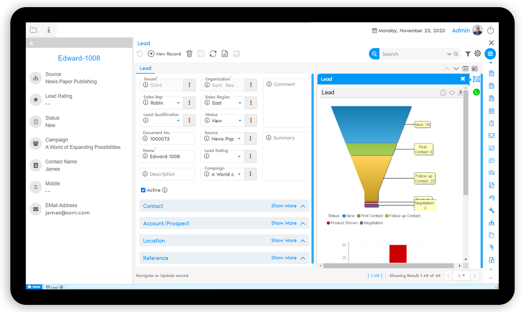Image resolution: width=525 pixels, height=312 pixels.
Task: Open the filter funnel icon near search
Action: 468,54
